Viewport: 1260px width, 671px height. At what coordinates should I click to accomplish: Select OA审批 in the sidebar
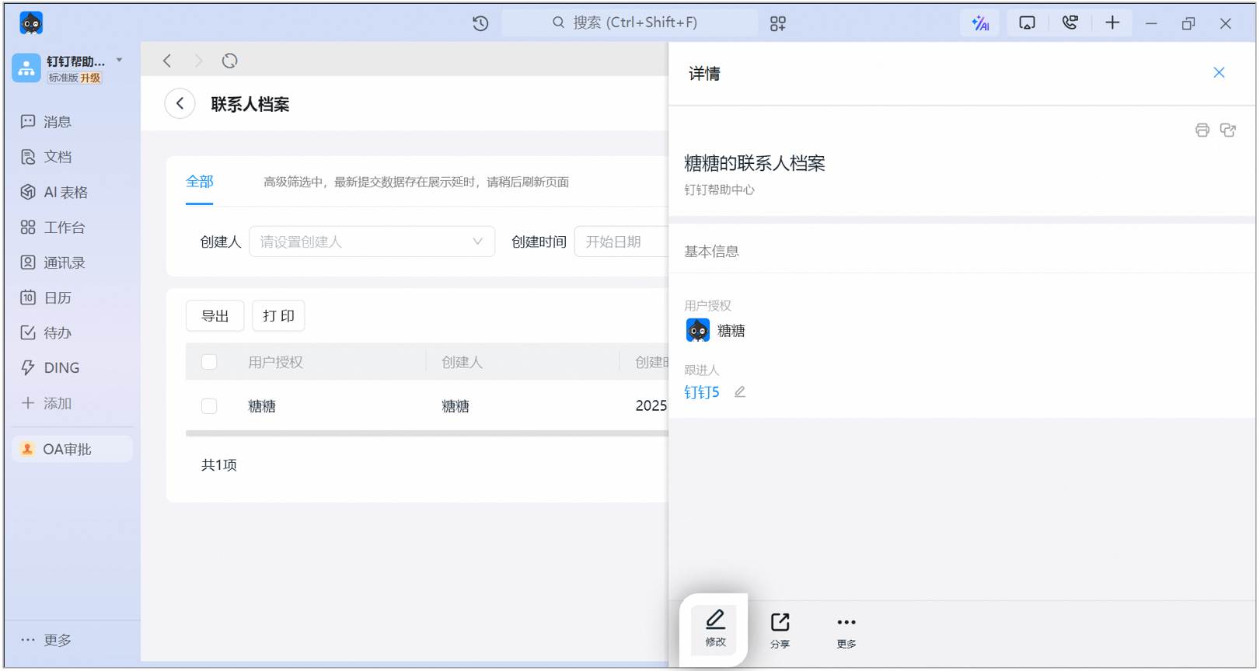point(72,449)
